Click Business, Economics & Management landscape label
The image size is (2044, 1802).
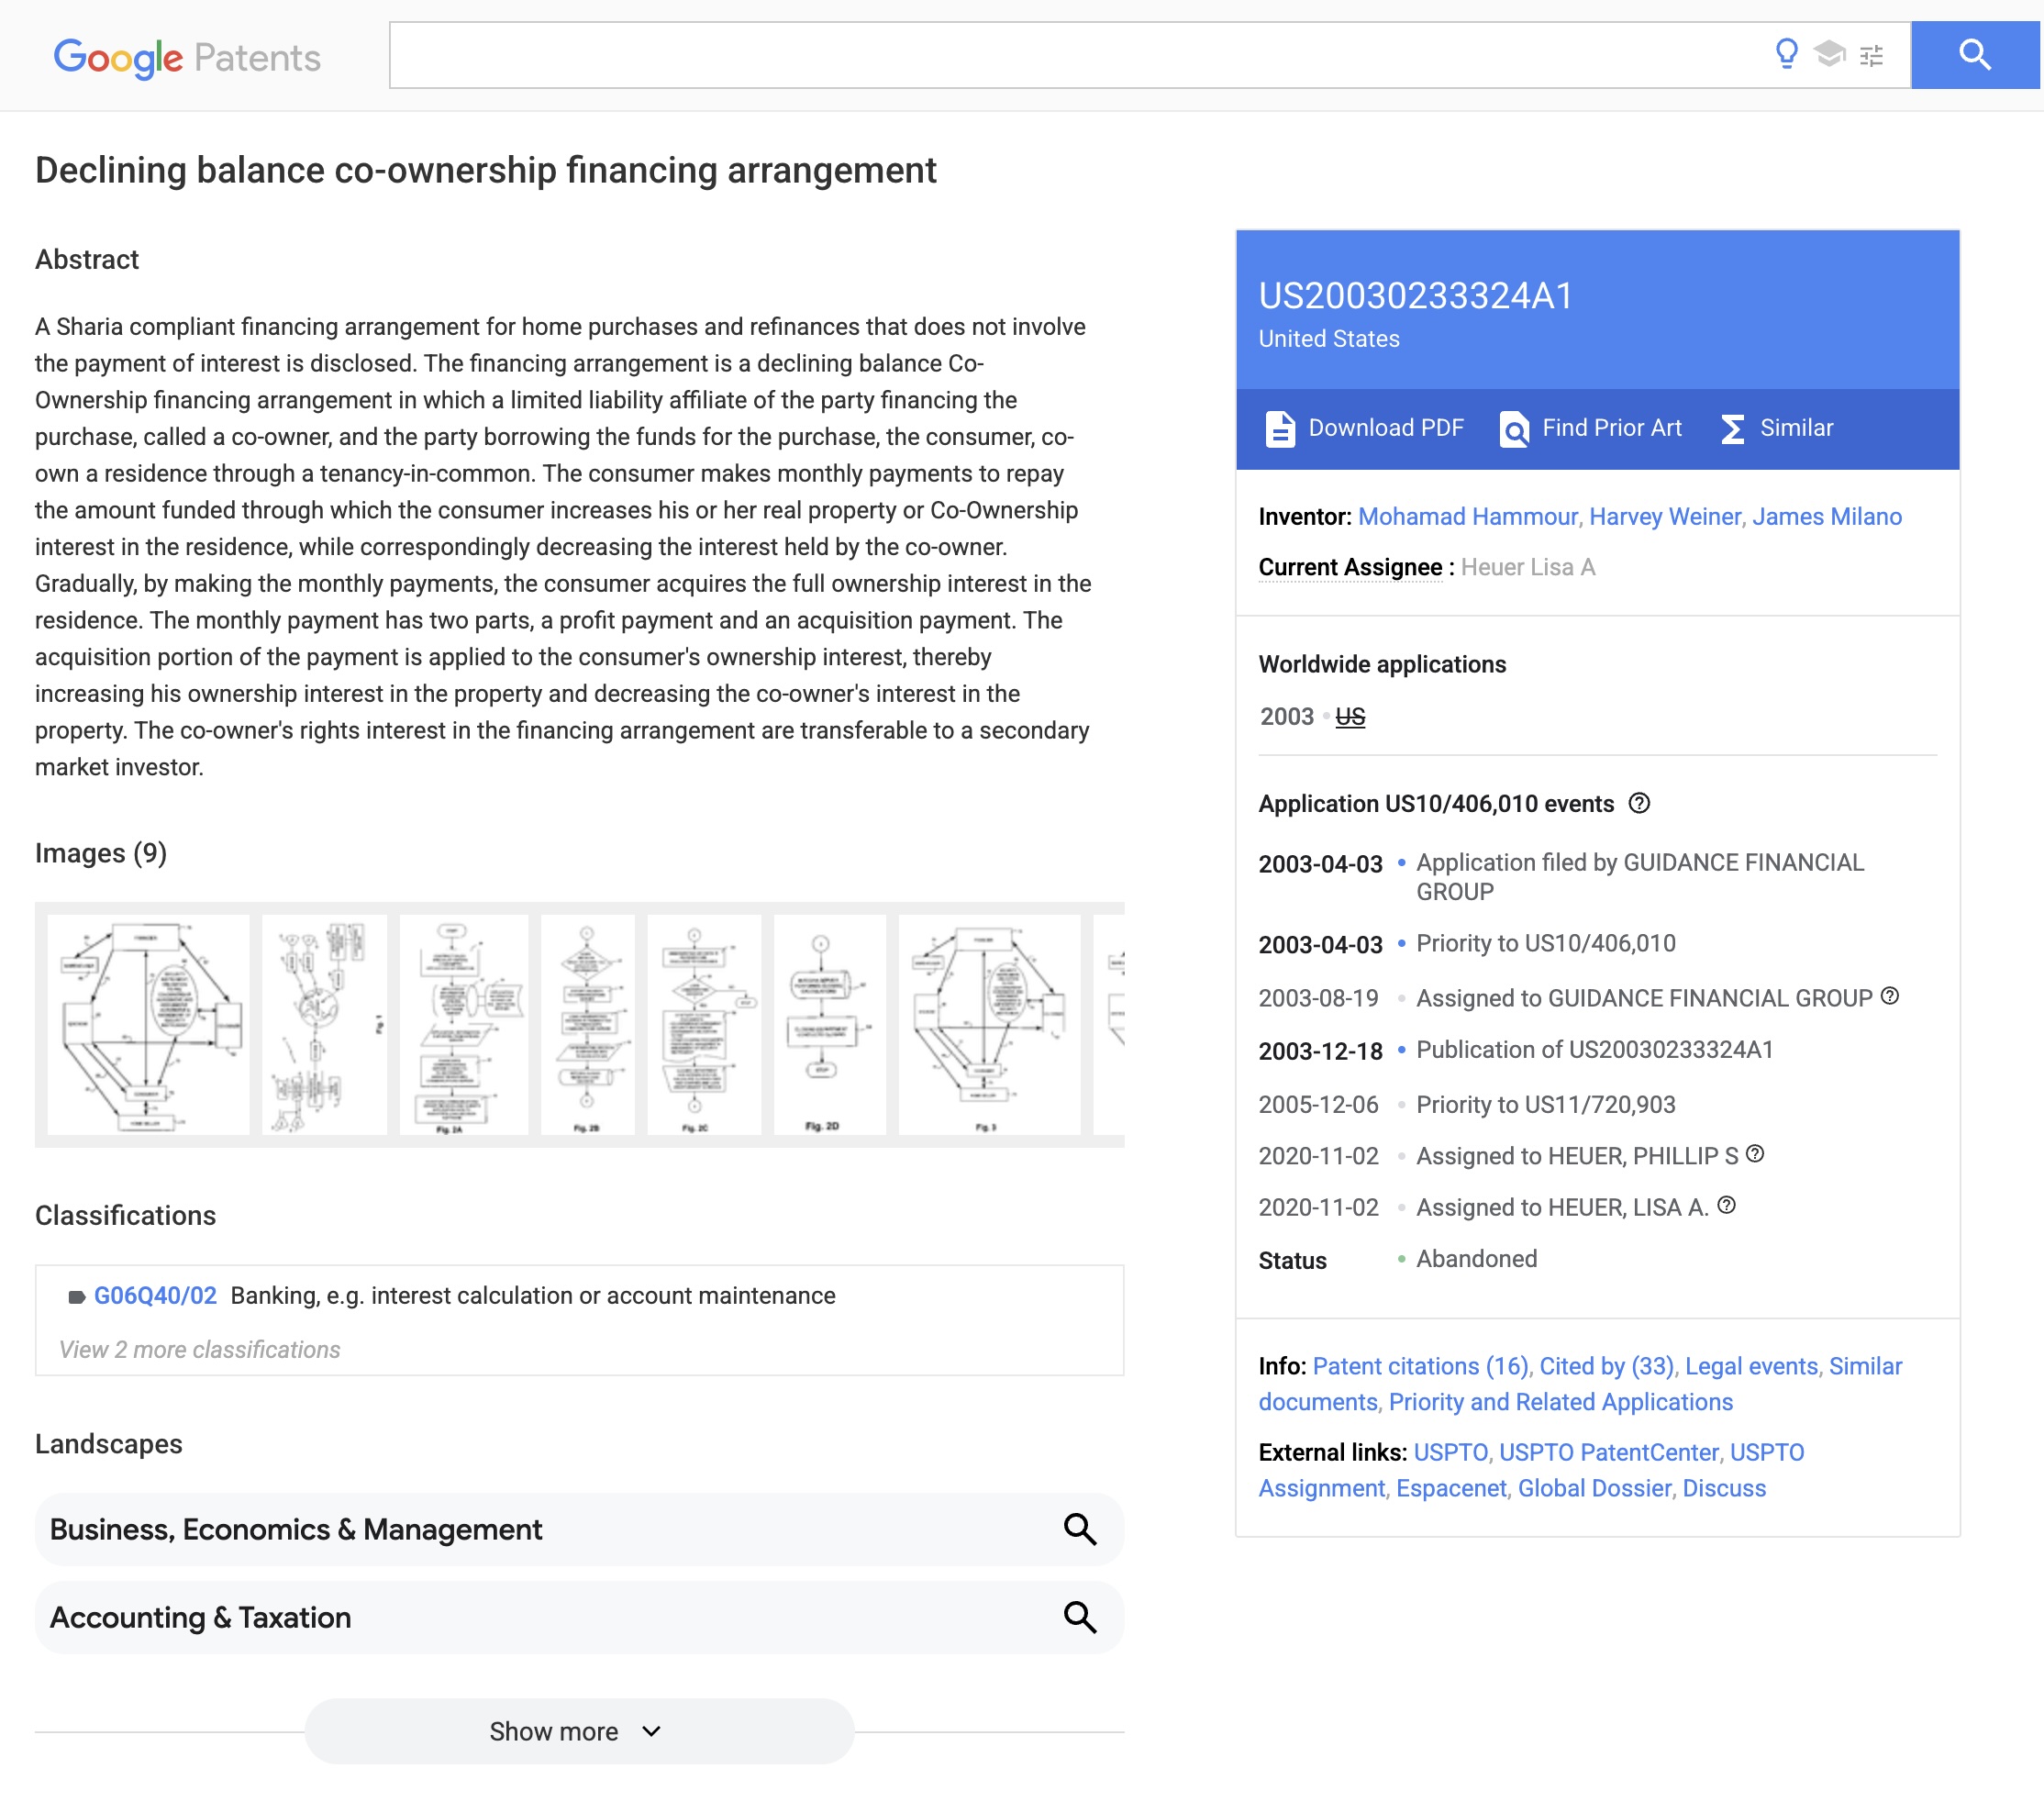pyautogui.click(x=296, y=1529)
